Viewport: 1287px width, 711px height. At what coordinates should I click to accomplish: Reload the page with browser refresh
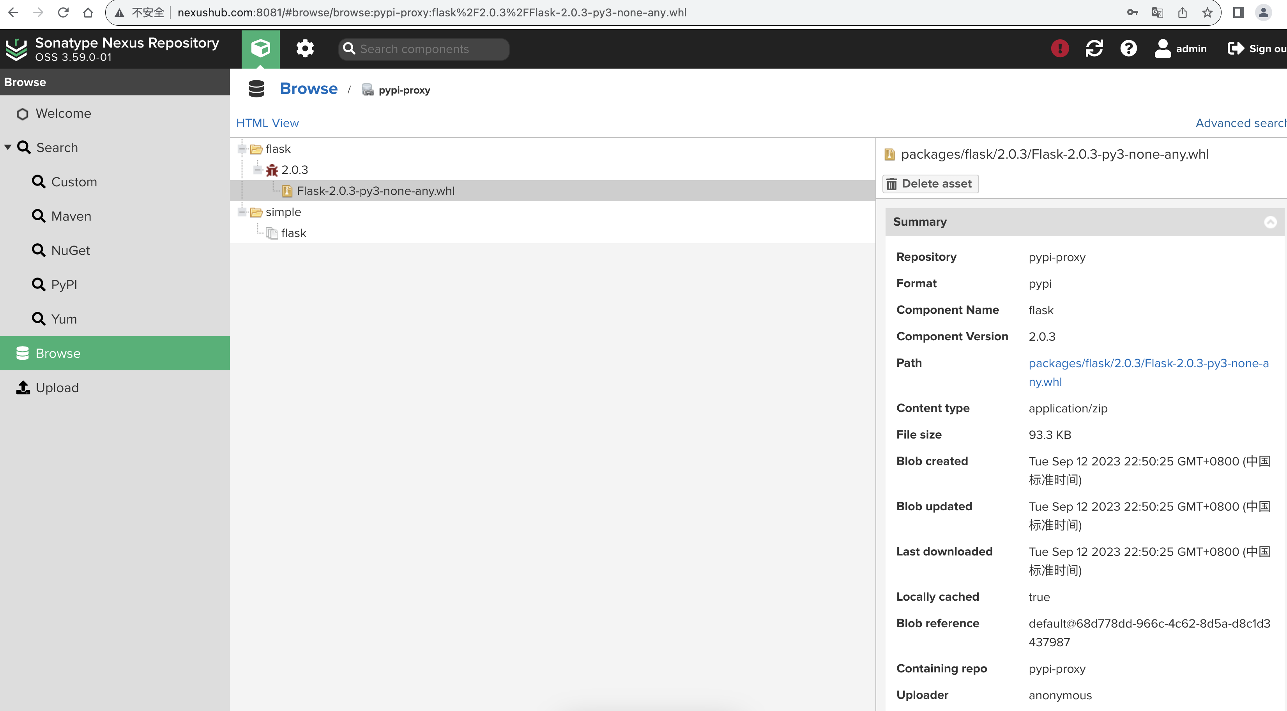63,12
